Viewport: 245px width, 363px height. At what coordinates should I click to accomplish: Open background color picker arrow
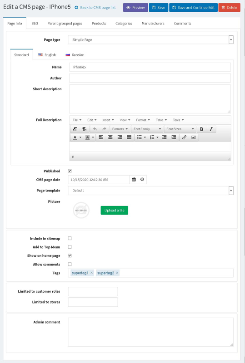pyautogui.click(x=93, y=137)
